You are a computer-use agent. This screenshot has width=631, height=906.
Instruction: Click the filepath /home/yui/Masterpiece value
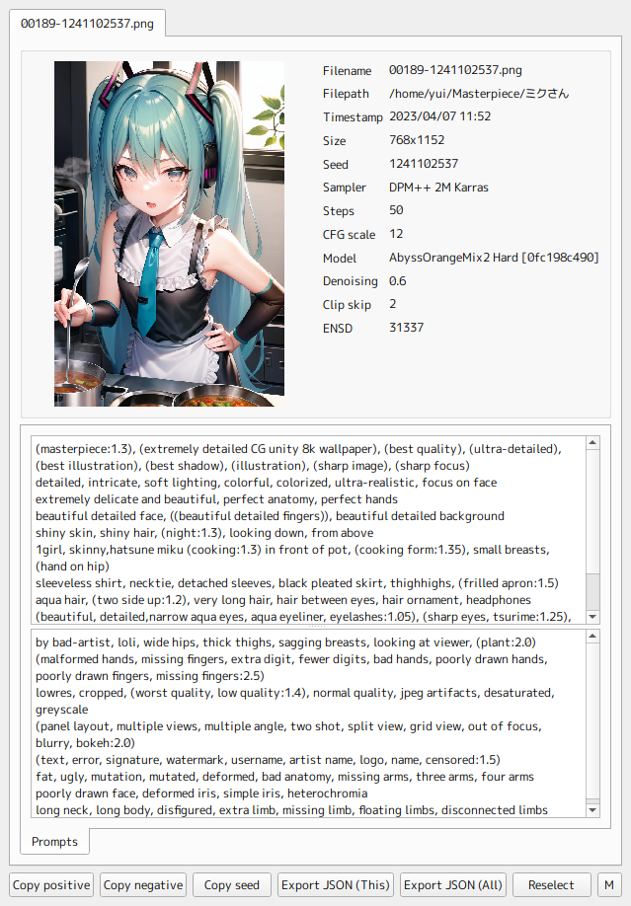point(479,94)
